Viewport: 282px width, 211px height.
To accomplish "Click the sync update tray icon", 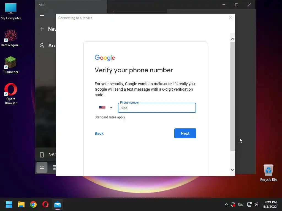I will 233,204.
